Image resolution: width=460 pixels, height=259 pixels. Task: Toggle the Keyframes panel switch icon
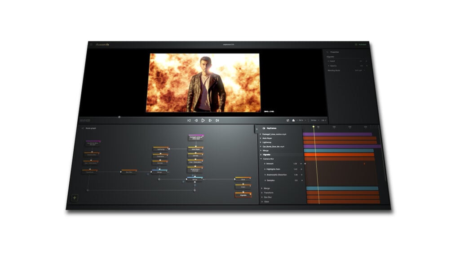[264, 128]
